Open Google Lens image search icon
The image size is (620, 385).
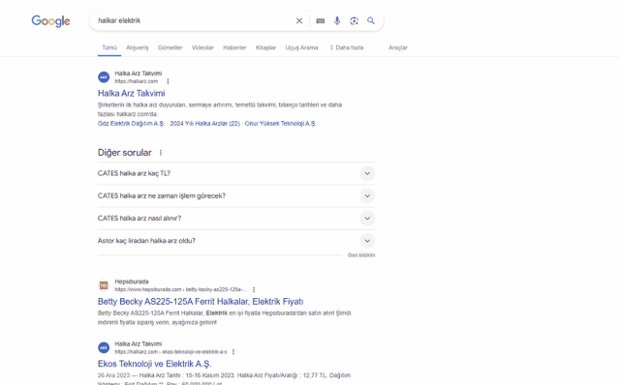(354, 21)
